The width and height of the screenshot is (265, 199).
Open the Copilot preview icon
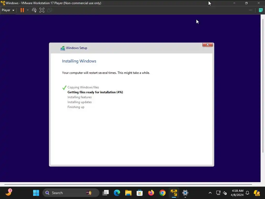(x=257, y=193)
